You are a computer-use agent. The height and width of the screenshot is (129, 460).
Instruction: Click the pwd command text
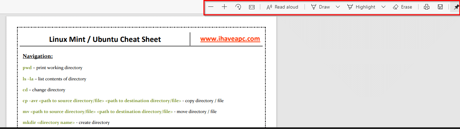pyautogui.click(x=27, y=68)
